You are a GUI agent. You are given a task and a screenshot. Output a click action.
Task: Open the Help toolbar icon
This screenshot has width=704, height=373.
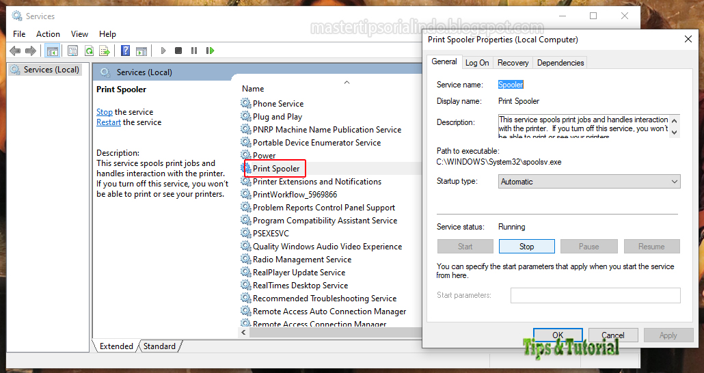(126, 51)
